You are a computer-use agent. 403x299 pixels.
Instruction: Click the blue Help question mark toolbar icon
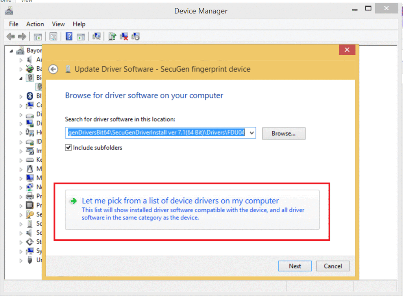pyautogui.click(x=69, y=37)
